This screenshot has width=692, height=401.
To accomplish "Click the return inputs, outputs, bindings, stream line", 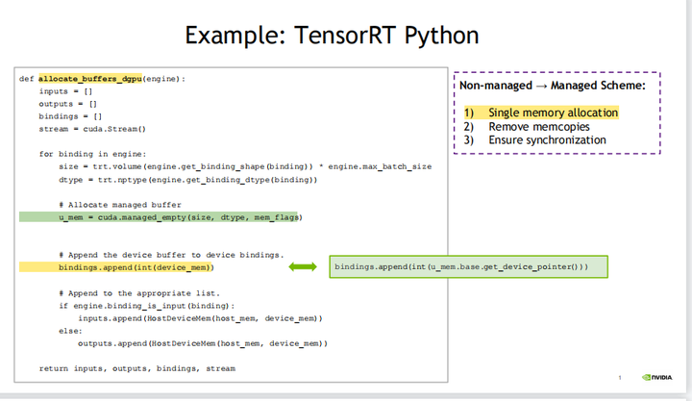I will click(137, 368).
